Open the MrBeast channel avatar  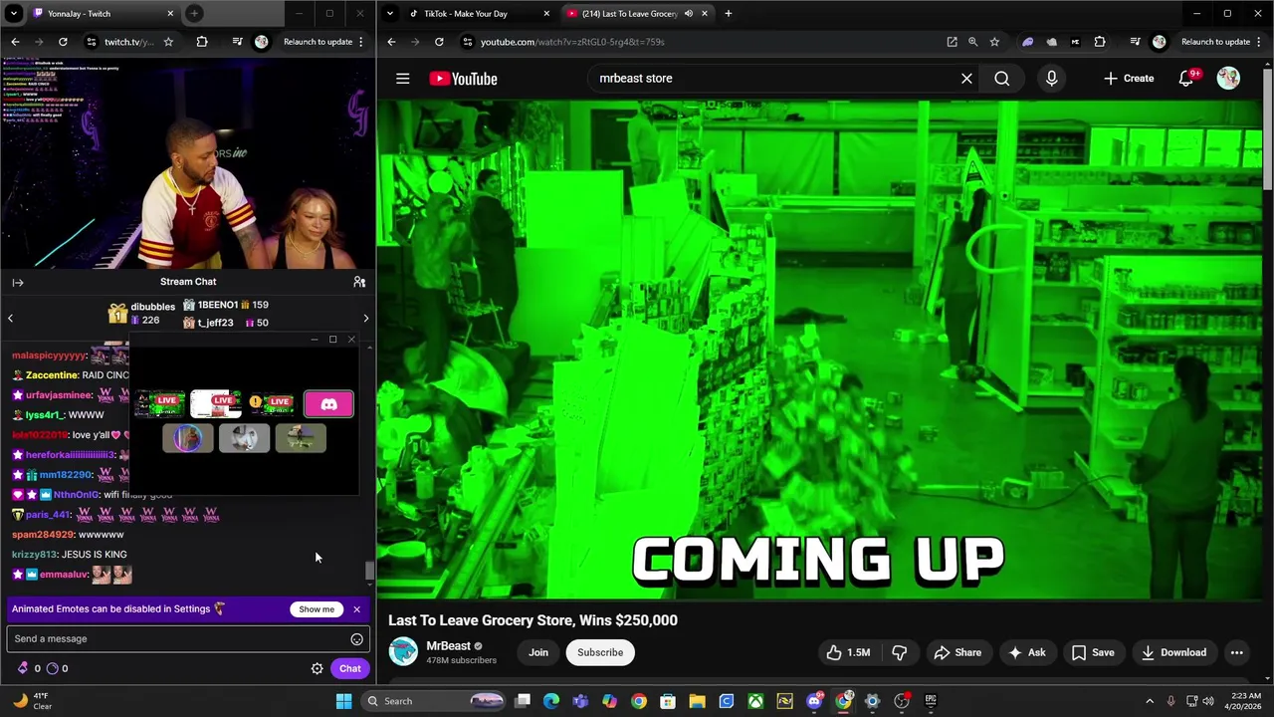point(403,651)
